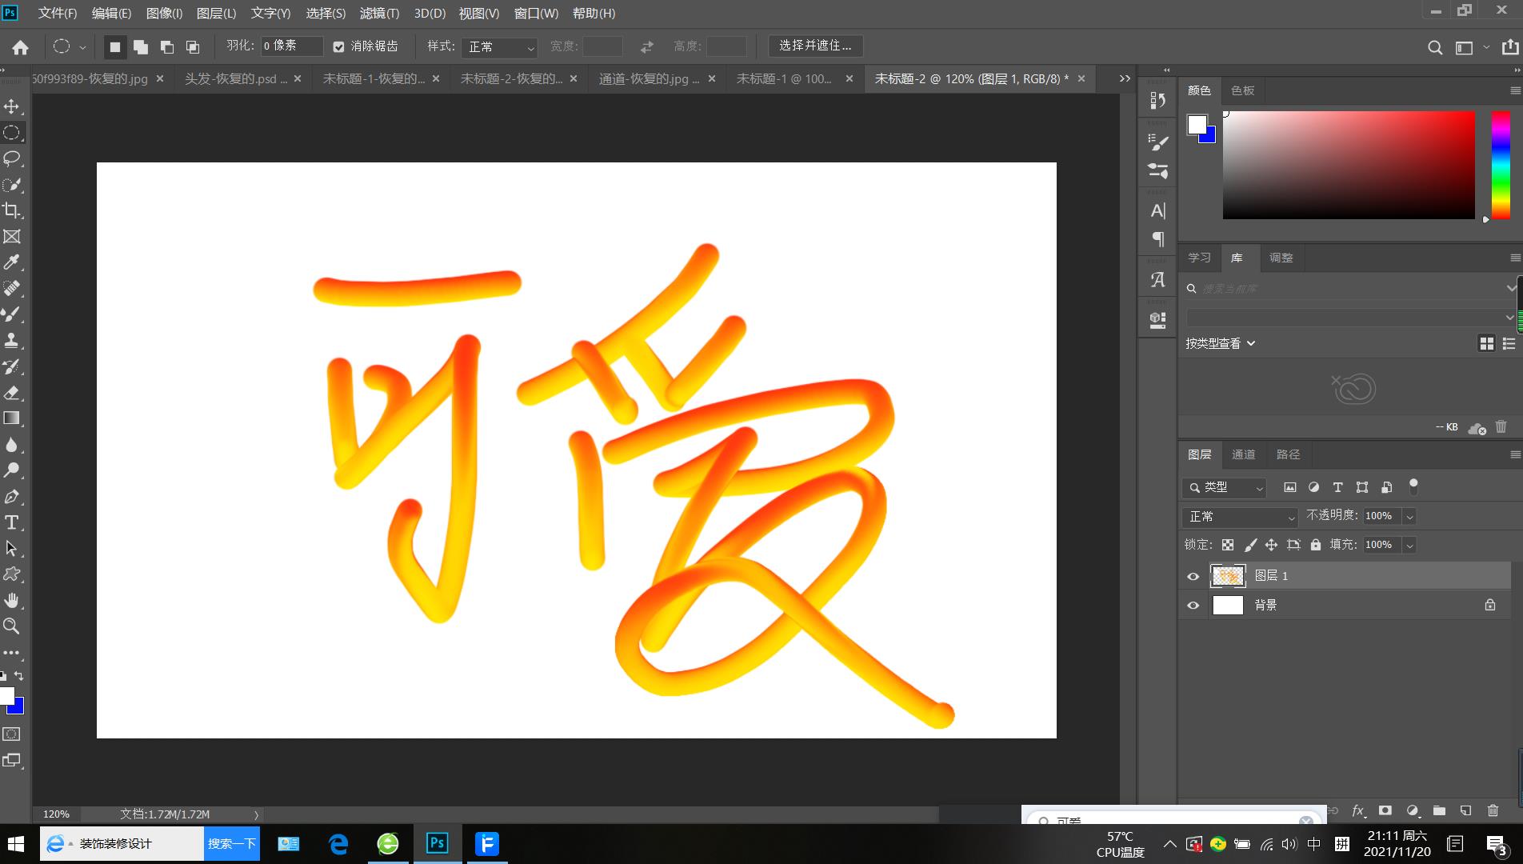Viewport: 1523px width, 864px height.
Task: Expand 按类型查看 library view menu
Action: (1221, 344)
